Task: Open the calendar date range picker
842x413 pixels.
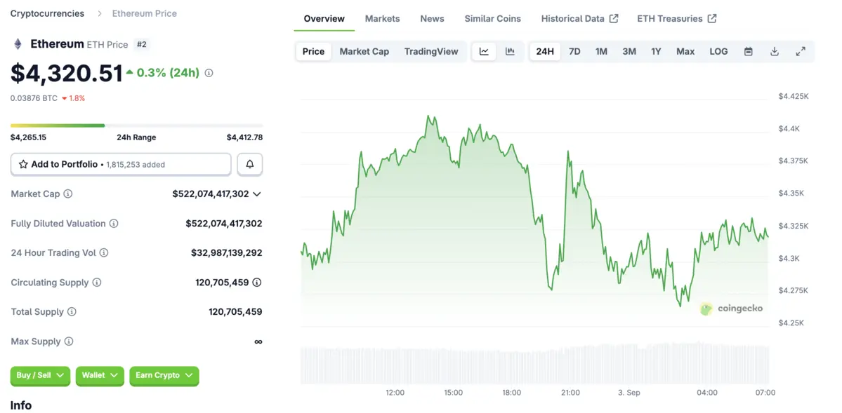Action: (749, 51)
